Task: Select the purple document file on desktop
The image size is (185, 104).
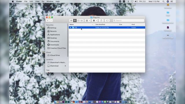Action: pyautogui.click(x=168, y=28)
